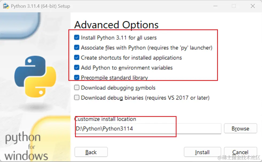Viewport: 262px width, 162px height.
Task: Close the Python Setup window
Action: (x=252, y=6)
